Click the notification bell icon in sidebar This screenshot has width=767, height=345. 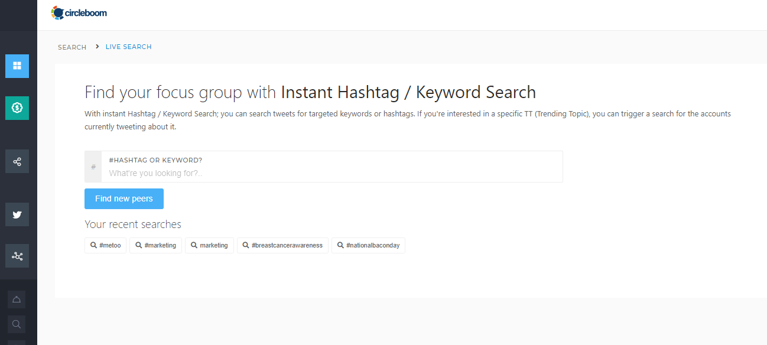pyautogui.click(x=17, y=300)
